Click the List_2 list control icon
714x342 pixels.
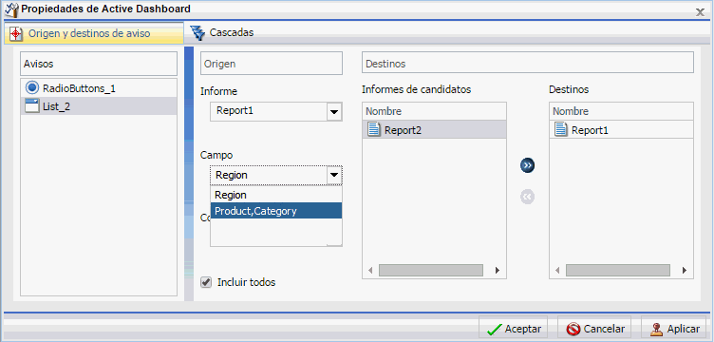[32, 106]
